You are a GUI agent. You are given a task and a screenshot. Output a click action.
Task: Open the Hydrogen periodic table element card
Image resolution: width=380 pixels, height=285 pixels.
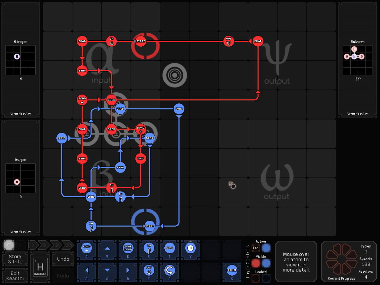click(40, 267)
